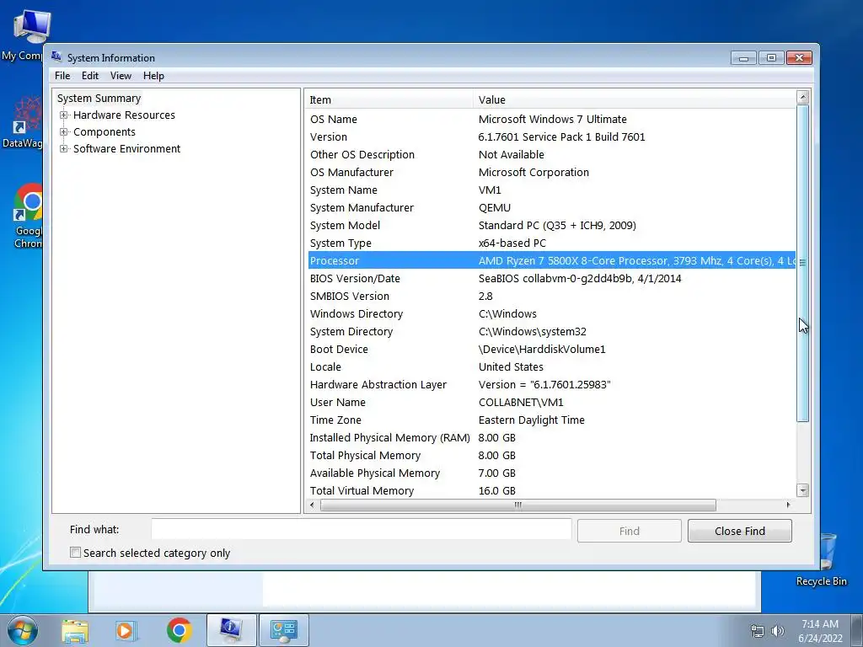Screen dimensions: 863x647
Task: Select the Total Virtual Memory row
Action: [x=551, y=491]
